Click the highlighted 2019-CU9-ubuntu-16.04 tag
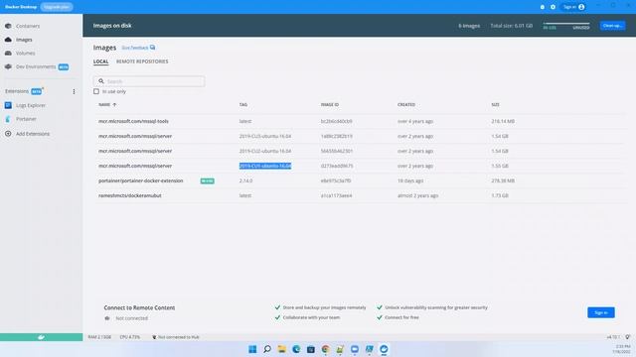Viewport: 636px width, 357px height. click(265, 166)
